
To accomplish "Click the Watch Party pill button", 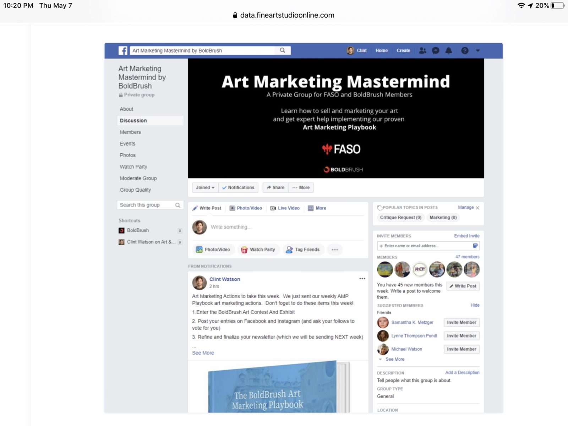I will [258, 250].
